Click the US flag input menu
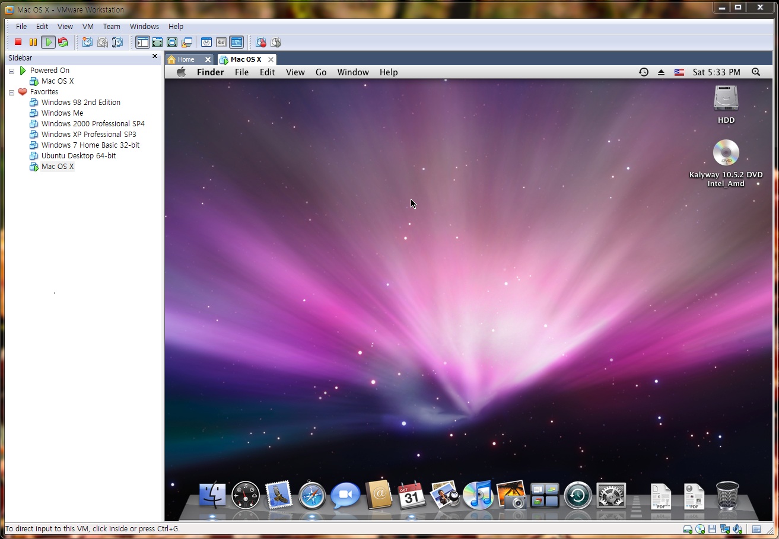 (x=679, y=72)
